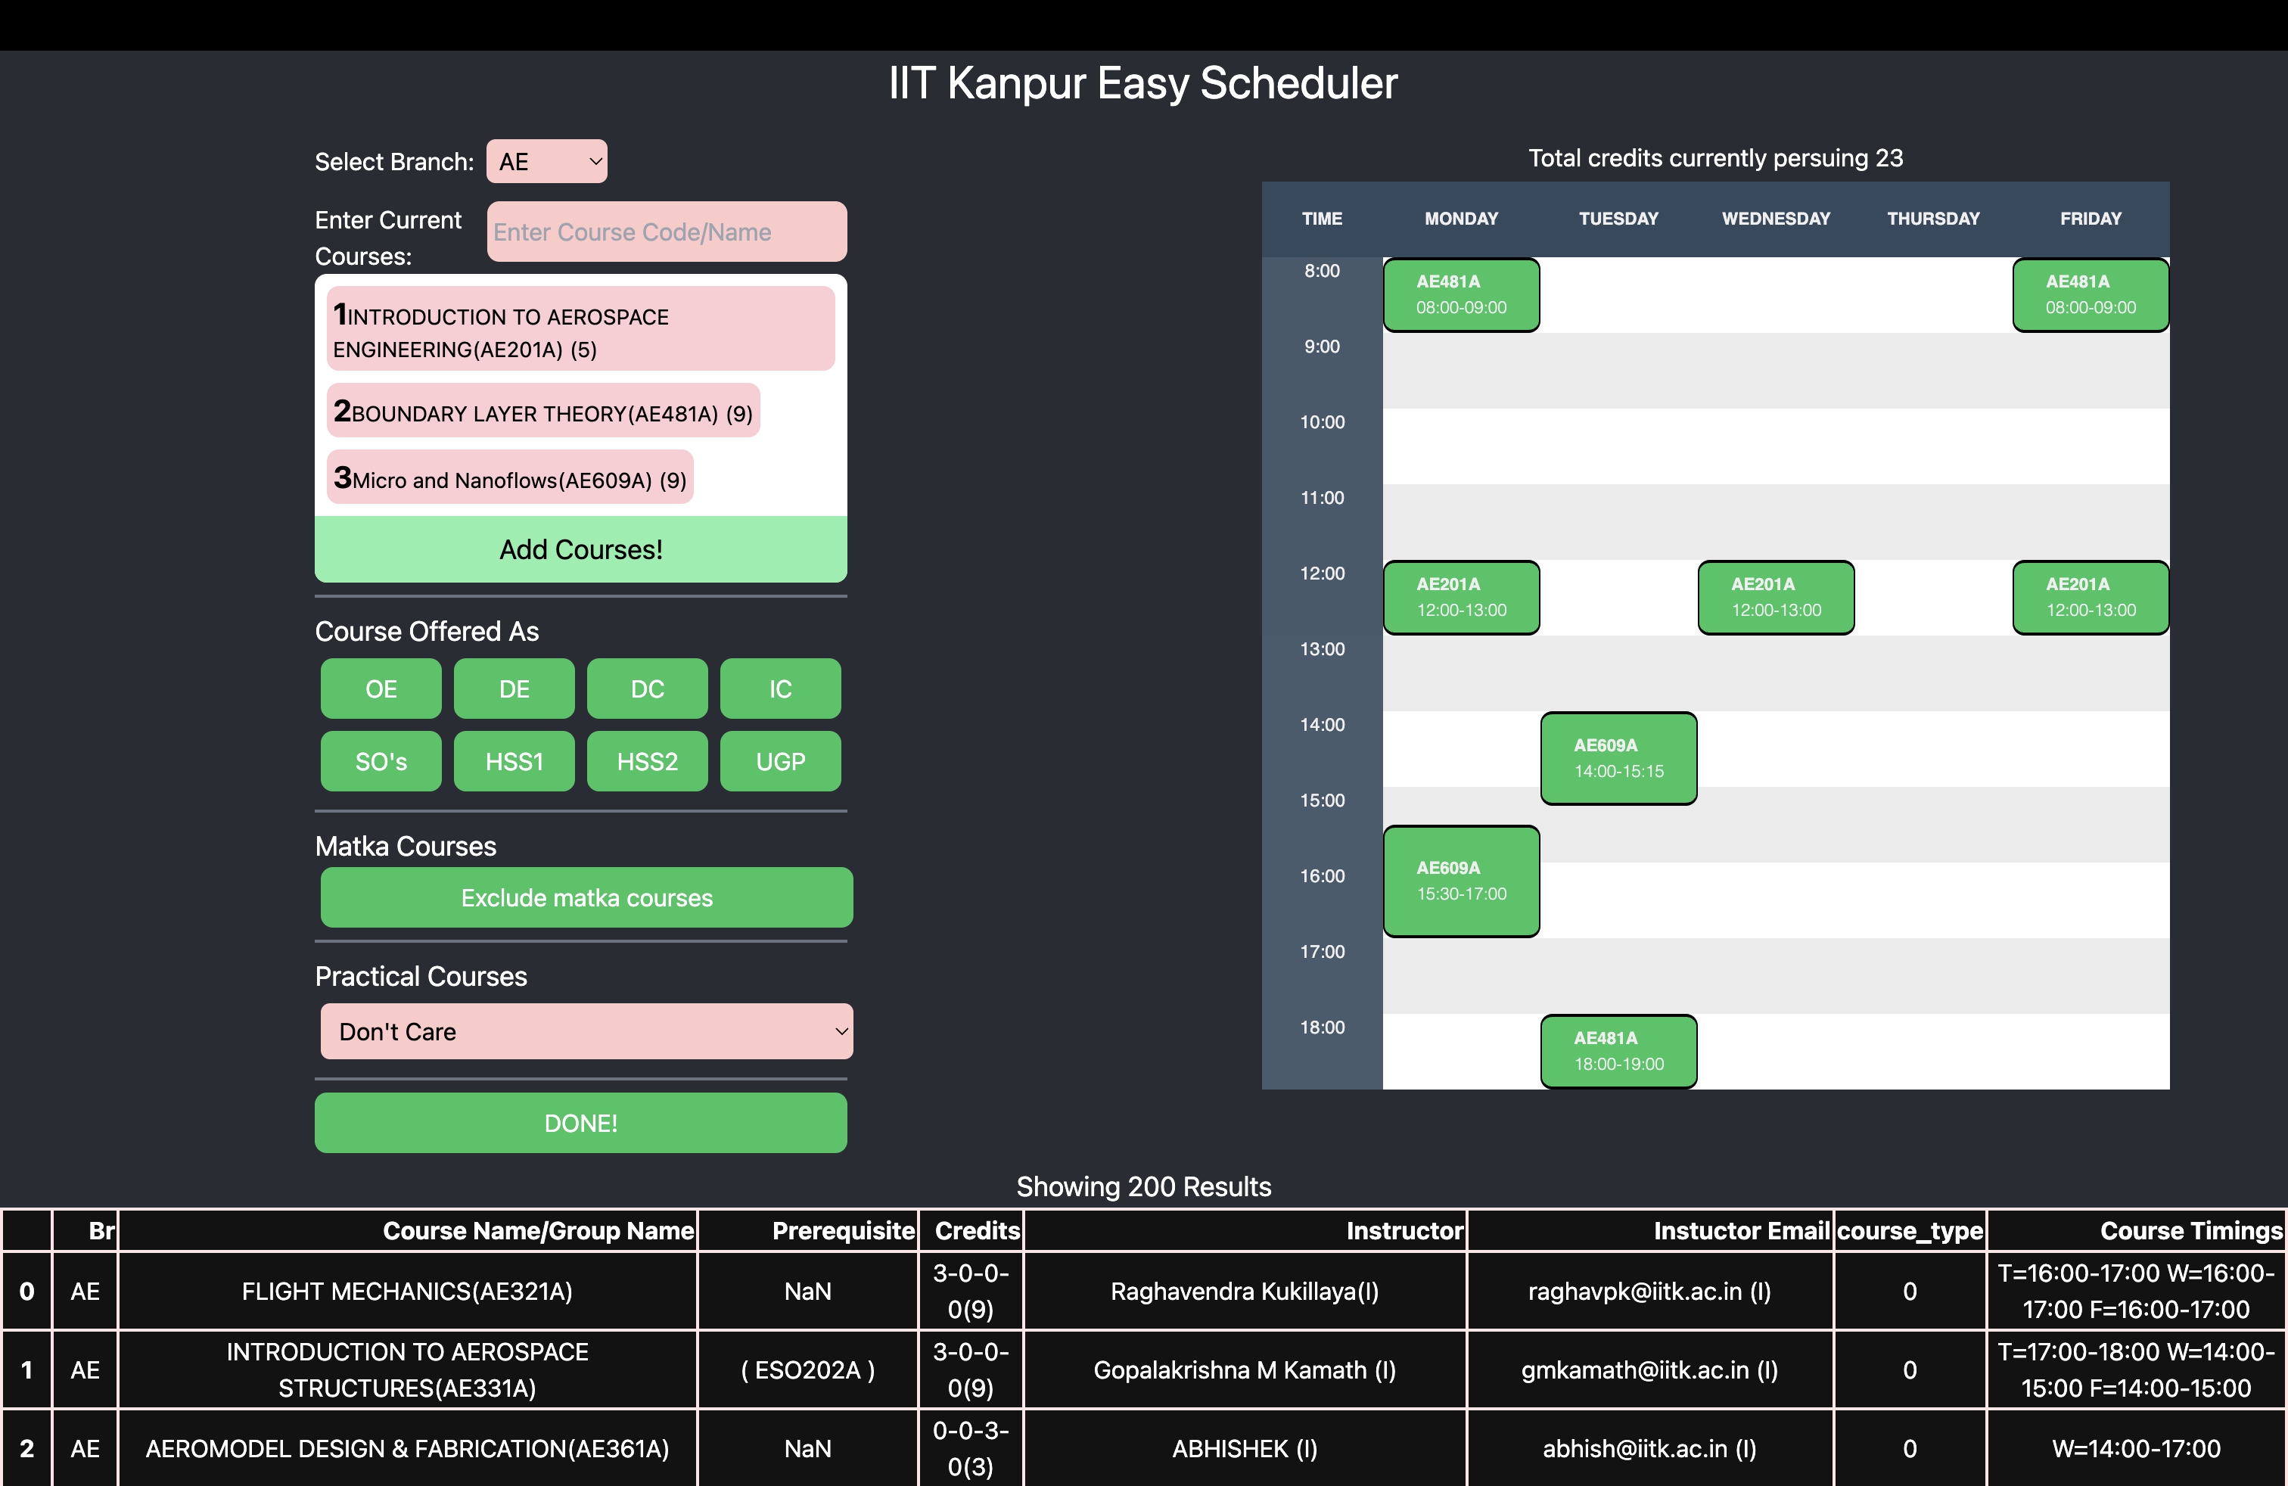The width and height of the screenshot is (2288, 1486).
Task: Click email abhish@iitk.ac.in (I)
Action: click(x=1651, y=1448)
